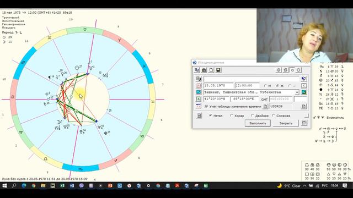Open the chart database icon in dialog toolbar
The width and height of the screenshot is (353, 198).
(204, 70)
